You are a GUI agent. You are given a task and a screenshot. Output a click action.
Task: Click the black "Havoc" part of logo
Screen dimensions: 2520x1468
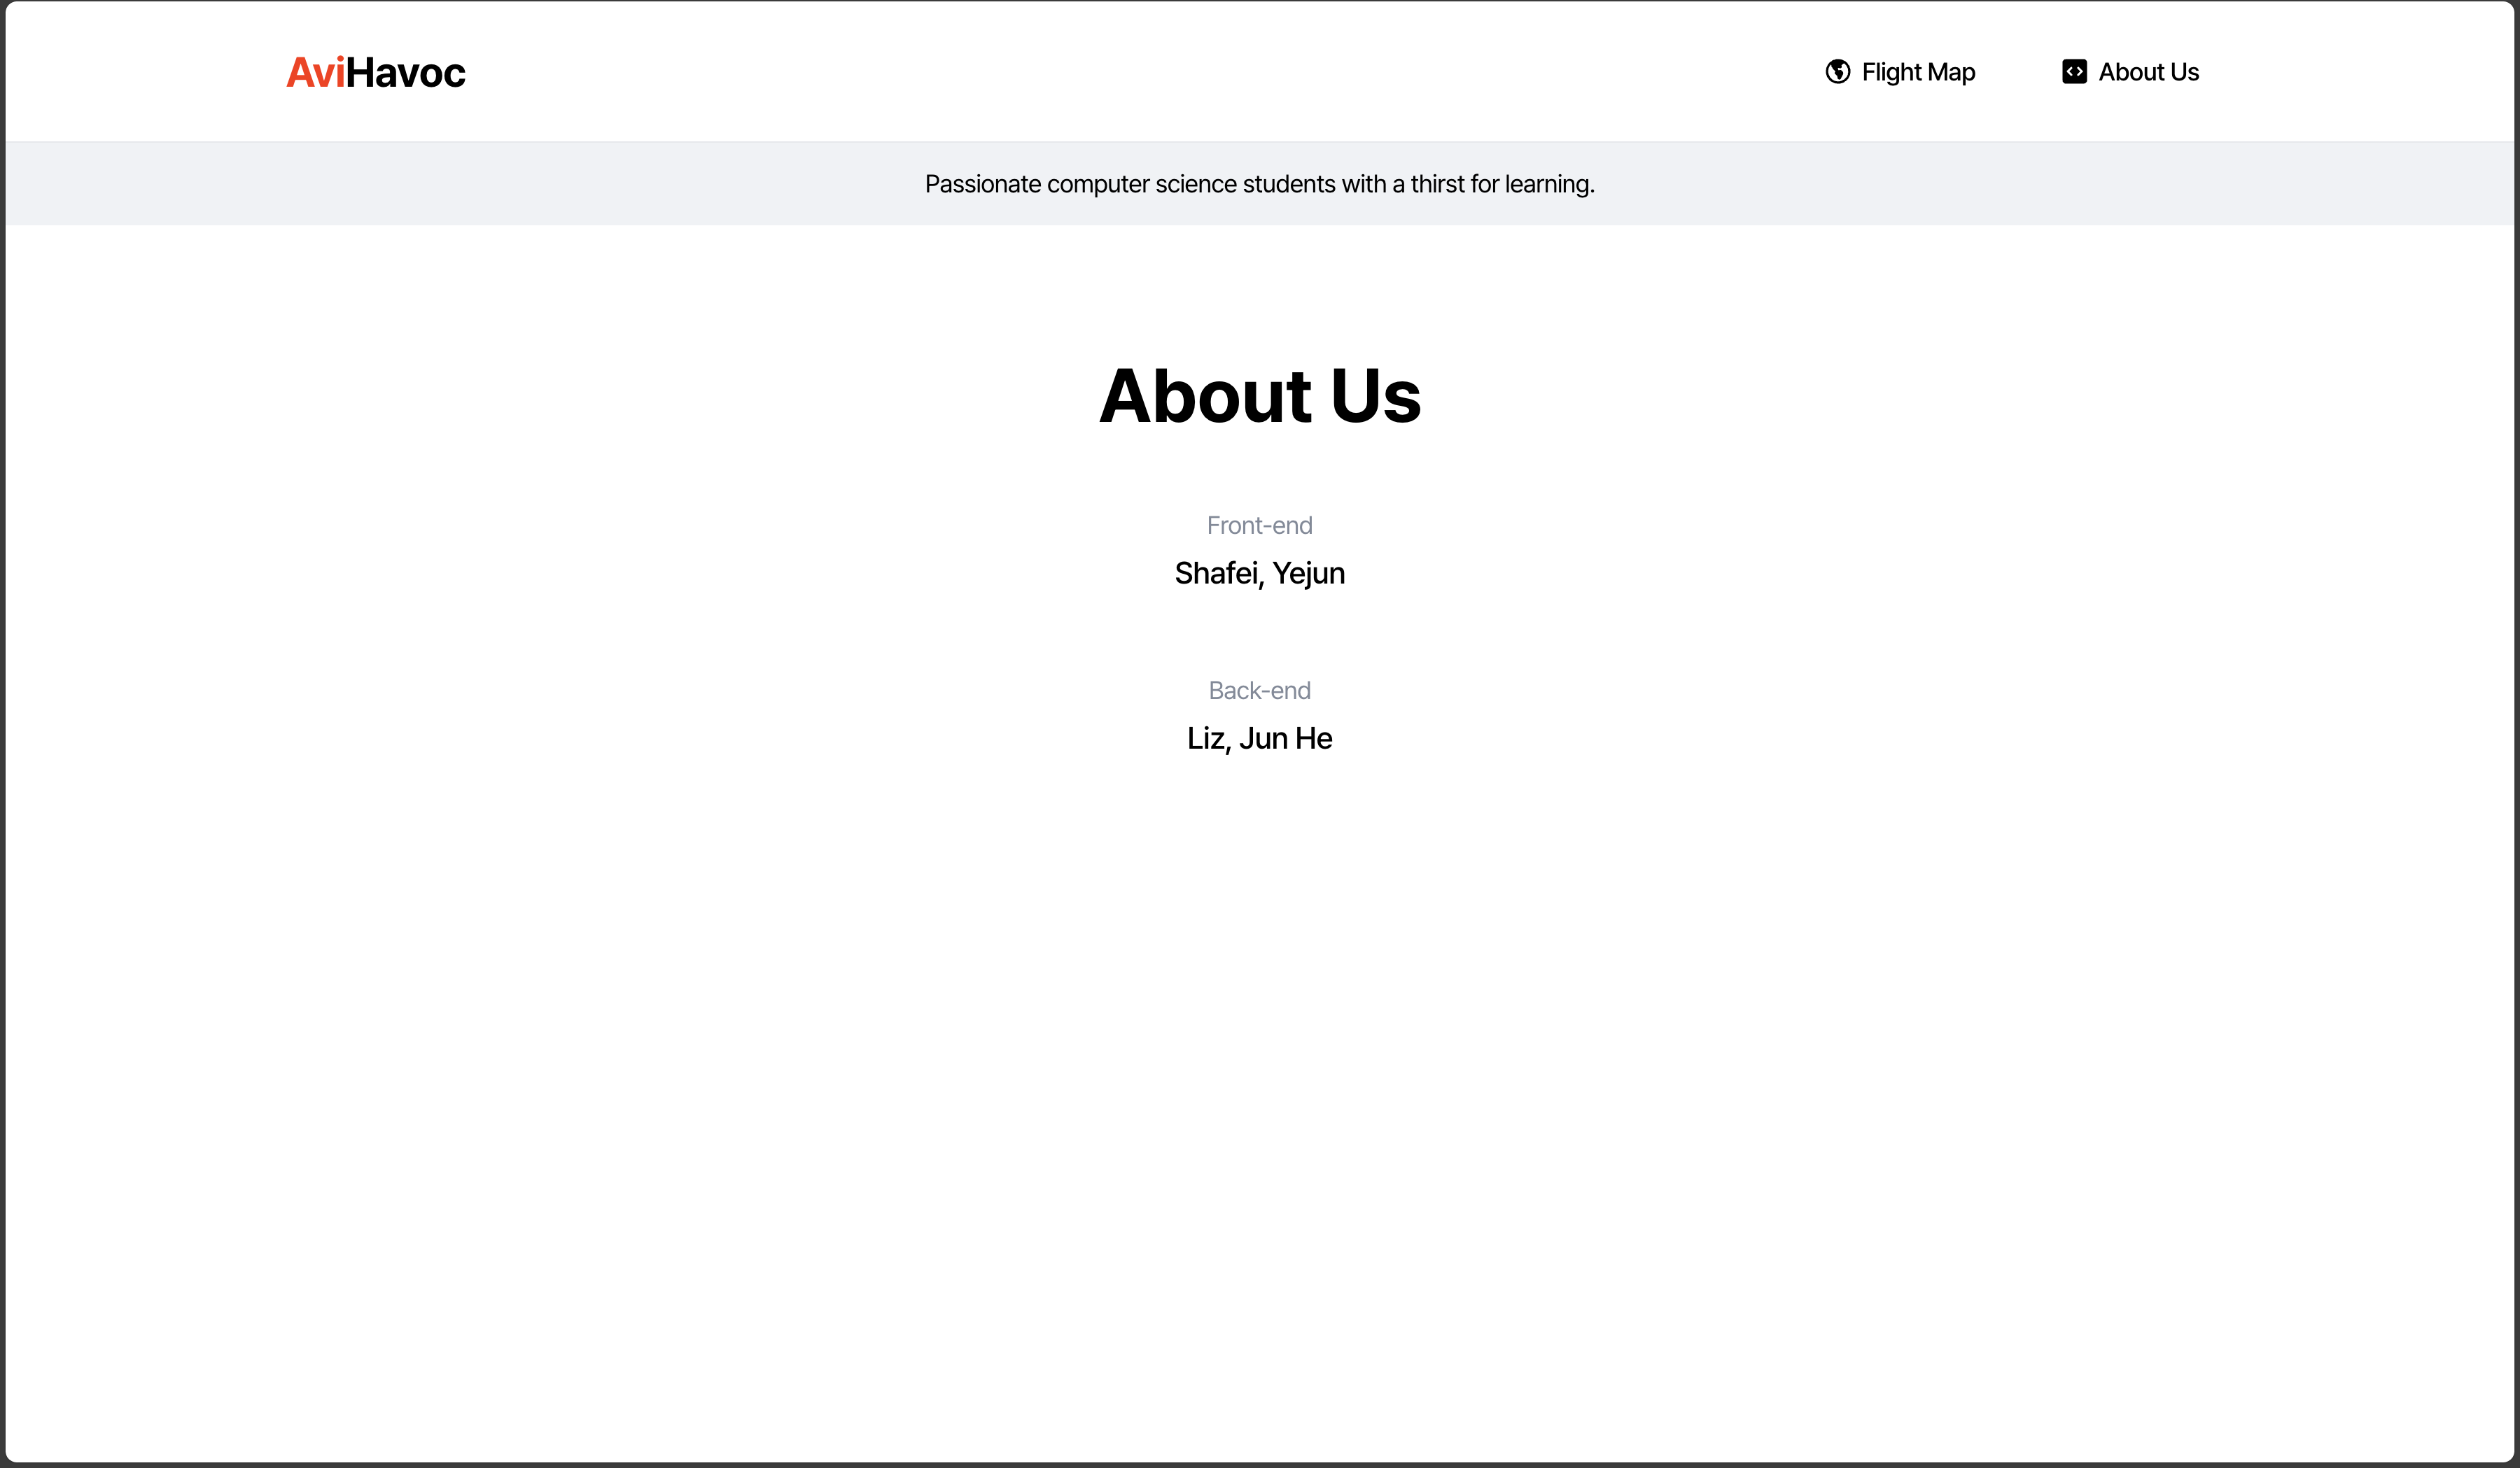406,73
